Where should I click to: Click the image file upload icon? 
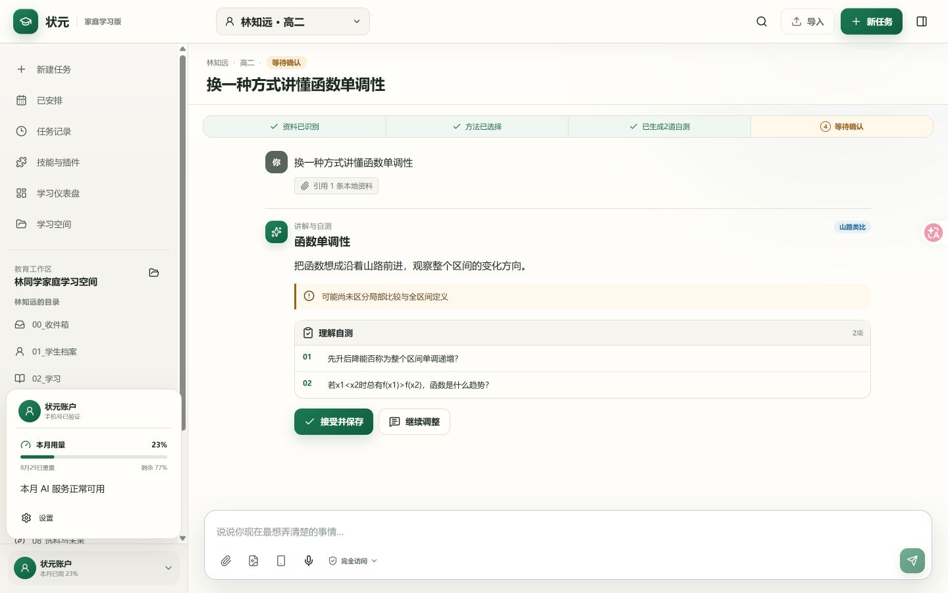point(253,561)
